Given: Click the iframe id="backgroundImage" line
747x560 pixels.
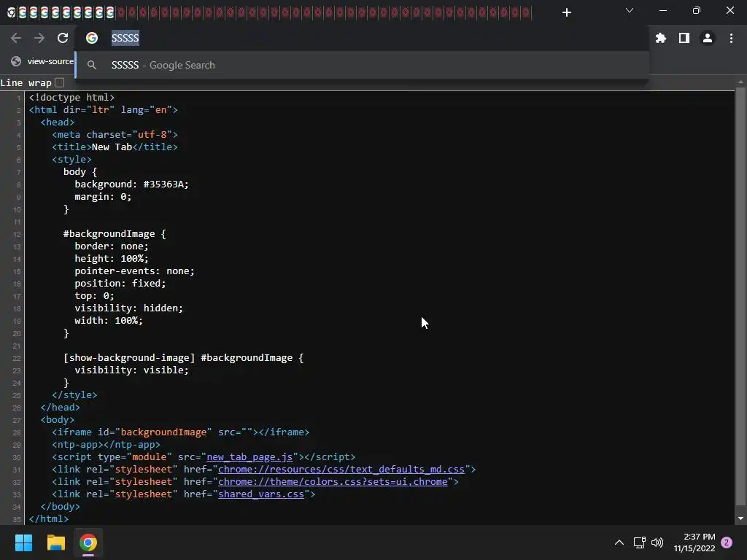Looking at the screenshot, I should 181,432.
